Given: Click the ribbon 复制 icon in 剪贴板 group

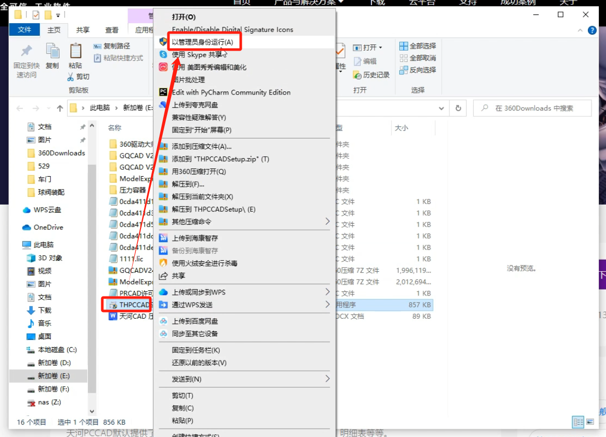Looking at the screenshot, I should coord(52,52).
